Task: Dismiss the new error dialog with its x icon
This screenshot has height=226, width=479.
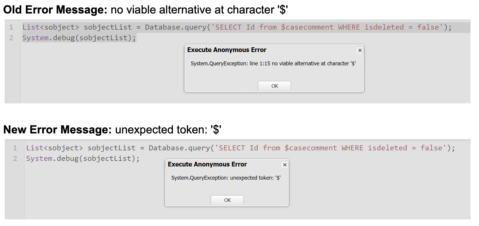Action: pos(284,164)
